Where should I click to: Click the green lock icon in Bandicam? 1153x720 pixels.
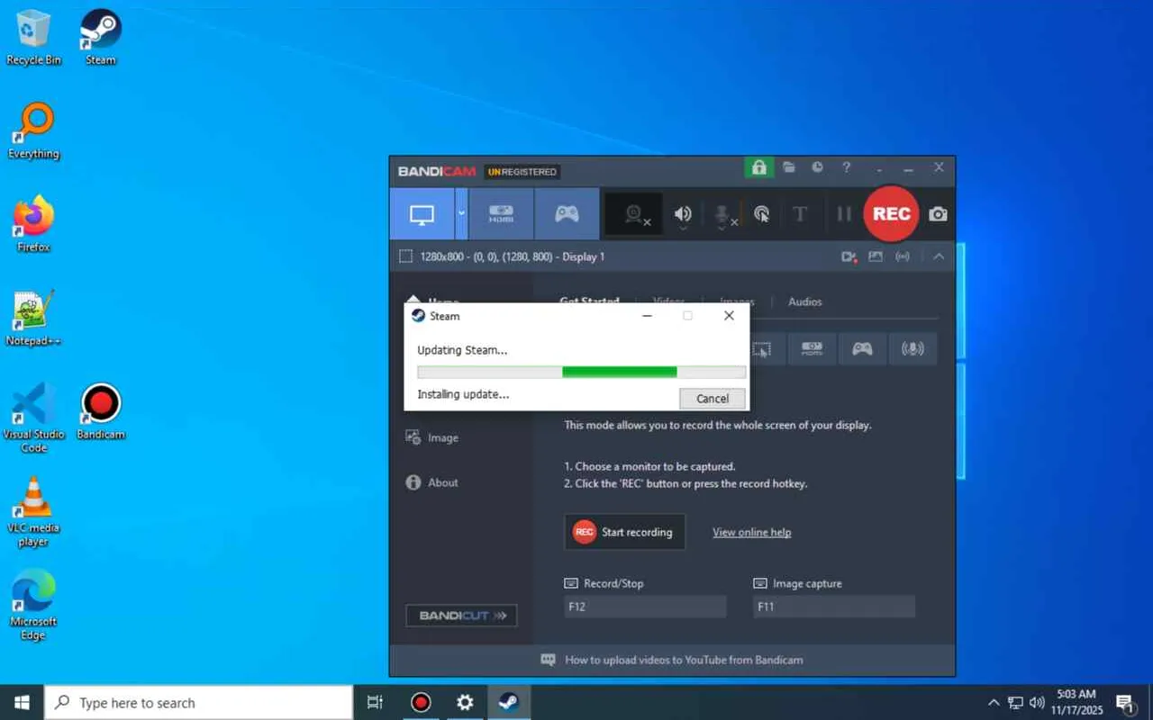(758, 167)
